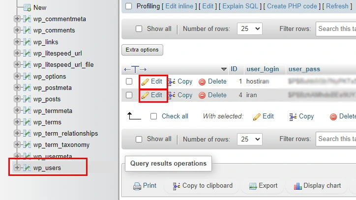Click the wp_termmeta table icon

click(27, 111)
